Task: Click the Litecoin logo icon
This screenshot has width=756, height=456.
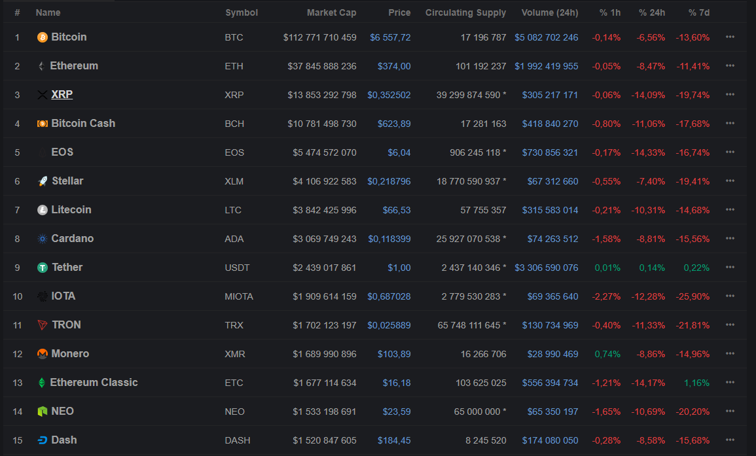Action: (43, 210)
